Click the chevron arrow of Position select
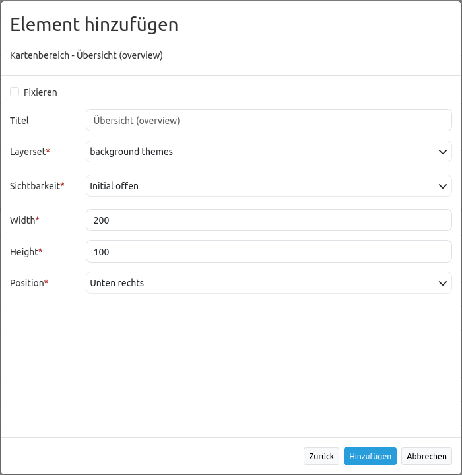This screenshot has height=475, width=462. 443,283
